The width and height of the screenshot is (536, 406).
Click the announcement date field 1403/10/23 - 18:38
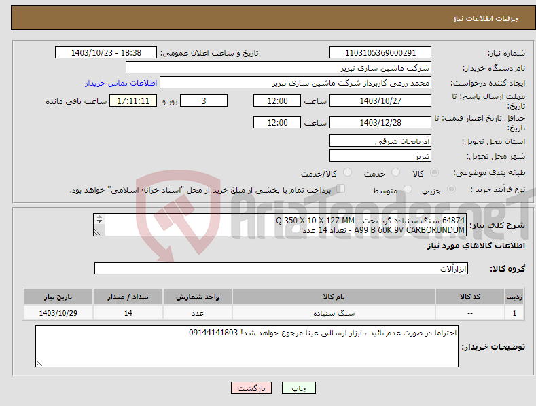click(x=106, y=53)
